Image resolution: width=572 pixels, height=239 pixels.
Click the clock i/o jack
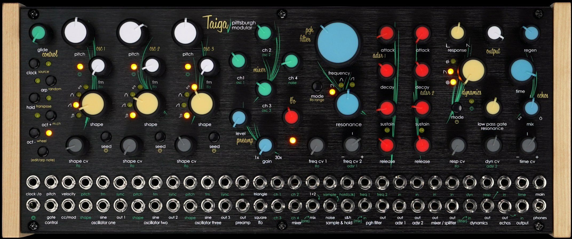[33, 183]
